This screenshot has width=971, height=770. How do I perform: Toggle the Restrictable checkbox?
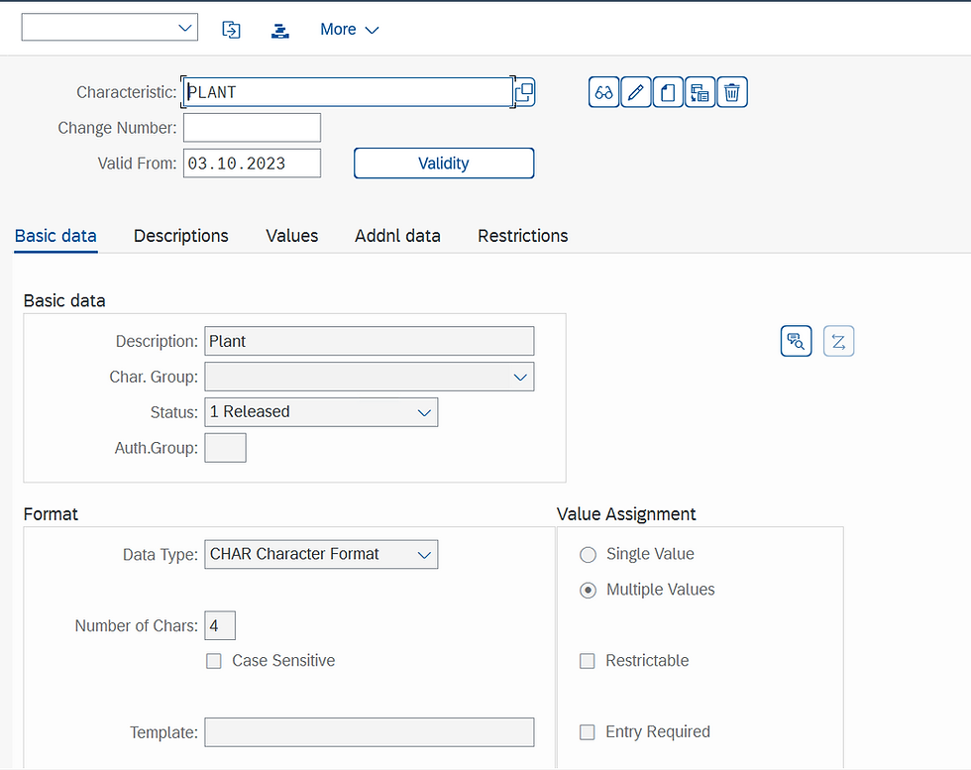(587, 661)
